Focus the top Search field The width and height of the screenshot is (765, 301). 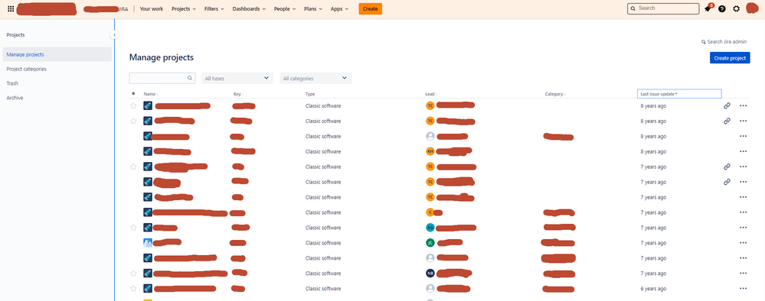(x=663, y=8)
